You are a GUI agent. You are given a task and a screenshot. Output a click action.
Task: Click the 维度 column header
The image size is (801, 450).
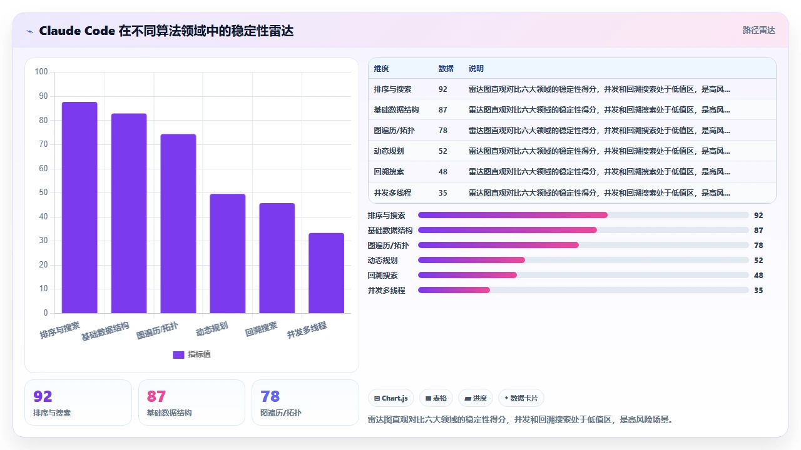(x=382, y=69)
